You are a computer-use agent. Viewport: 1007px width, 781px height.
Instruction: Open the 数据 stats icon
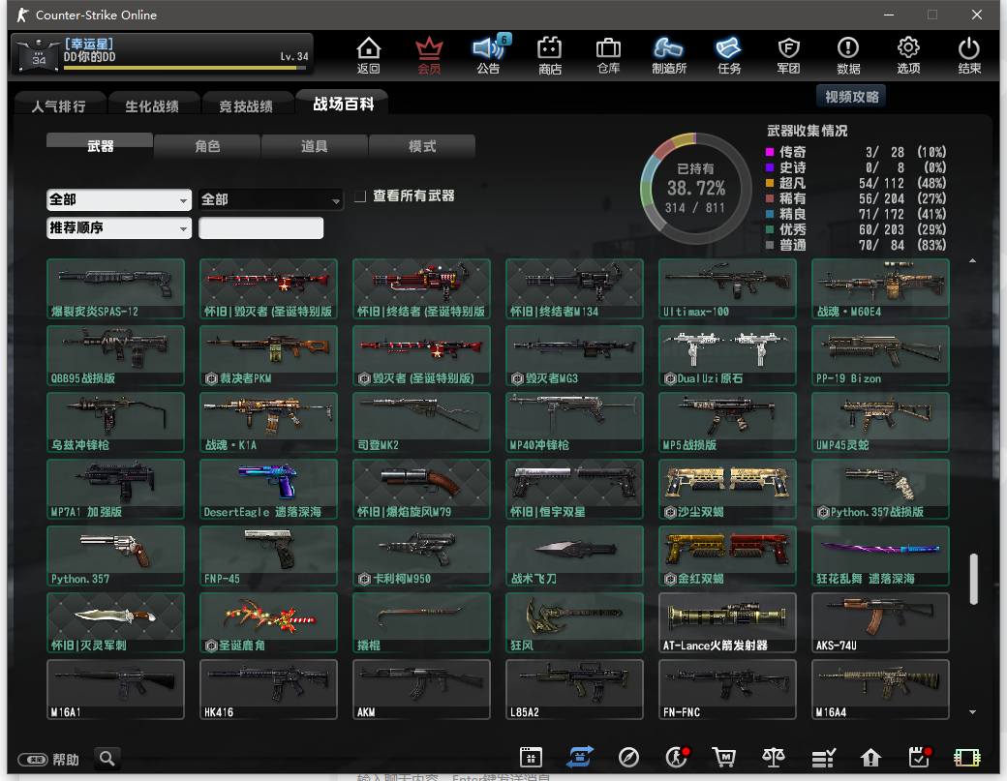tap(848, 55)
